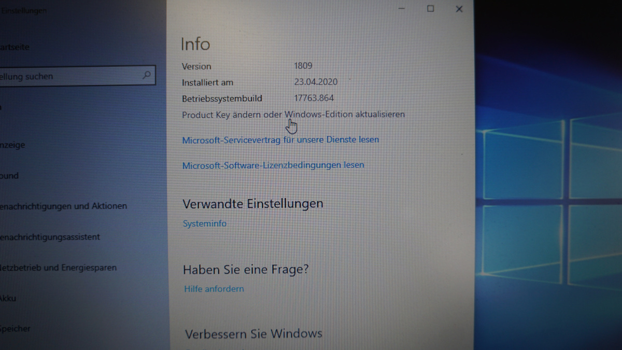
Task: Select Speicher in the sidebar
Action: (15, 329)
